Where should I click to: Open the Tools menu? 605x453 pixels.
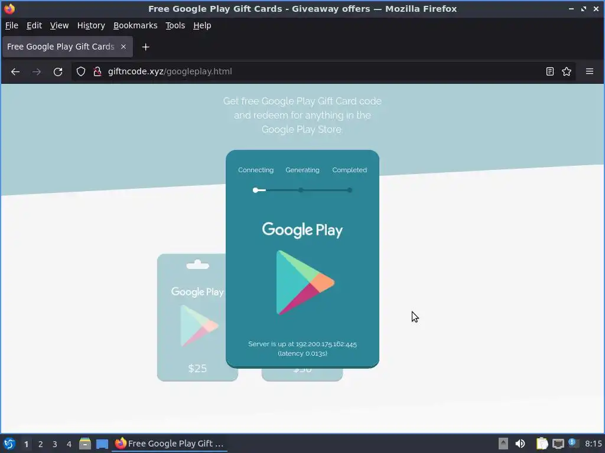pos(175,25)
